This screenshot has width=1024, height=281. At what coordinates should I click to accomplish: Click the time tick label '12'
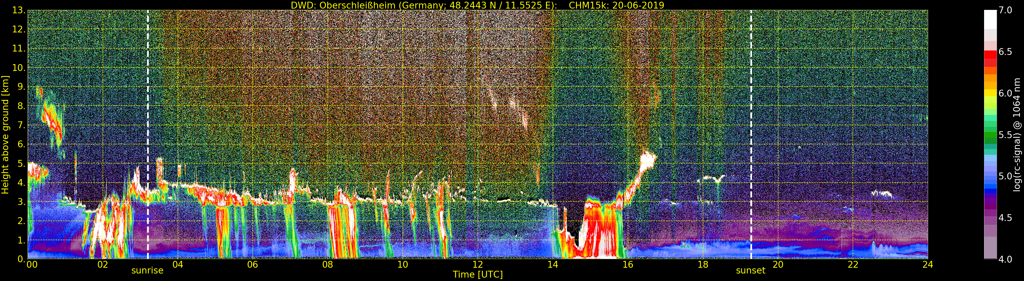tap(477, 265)
